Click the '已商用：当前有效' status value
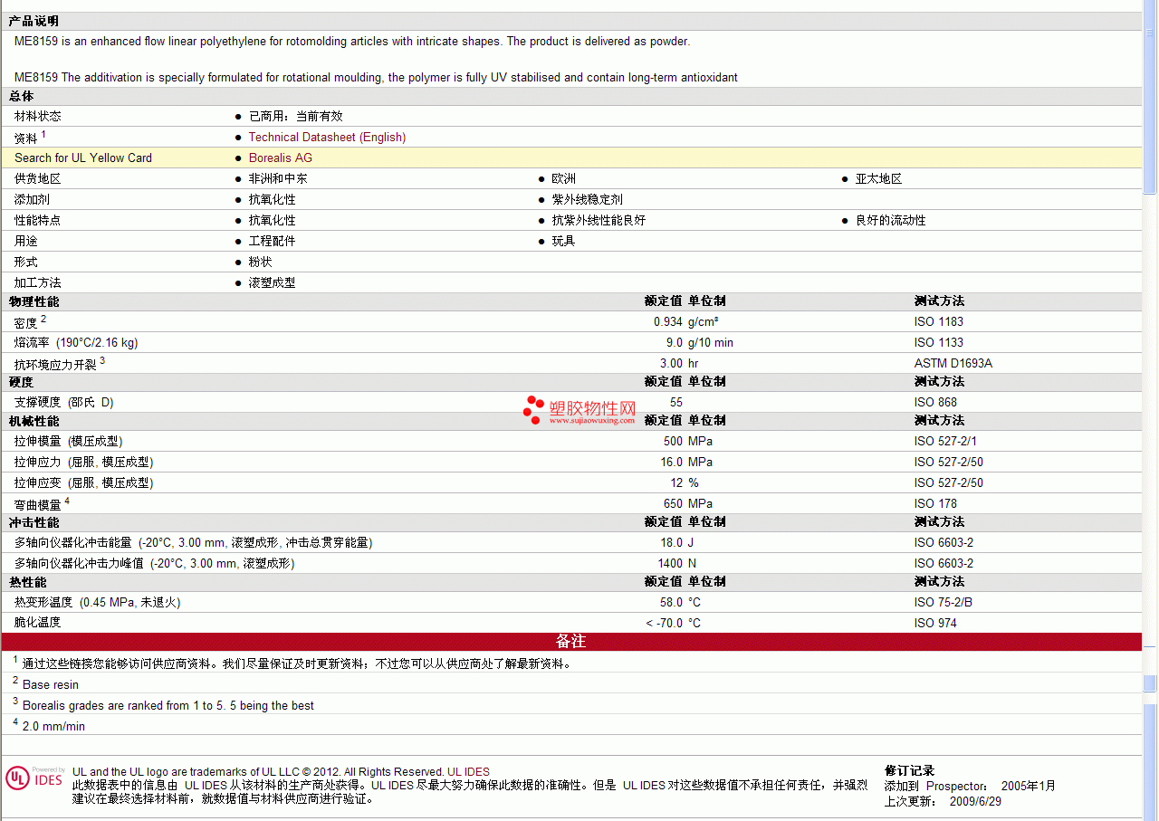This screenshot has height=821, width=1159. pos(296,117)
